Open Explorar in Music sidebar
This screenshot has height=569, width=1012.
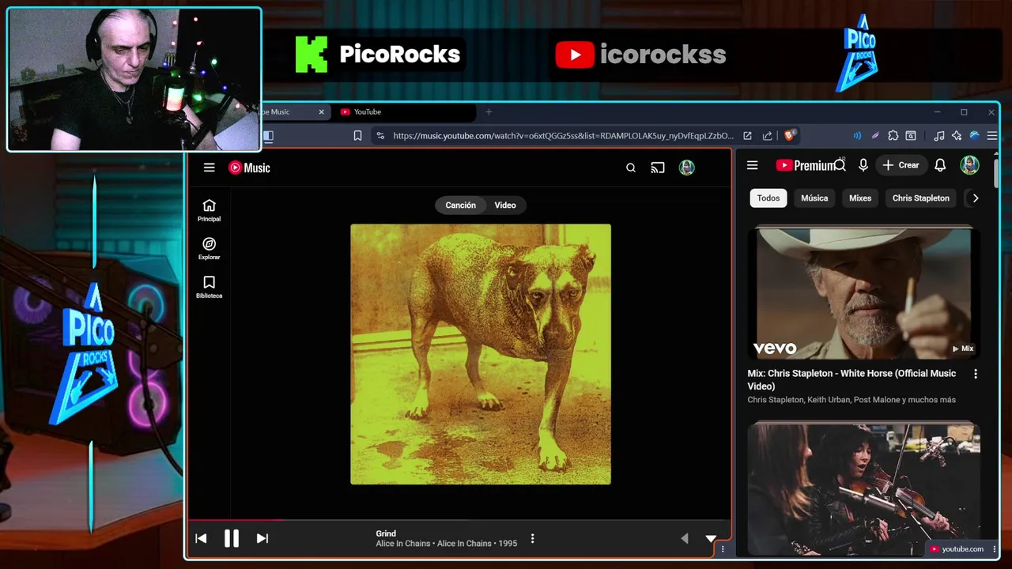pyautogui.click(x=209, y=249)
